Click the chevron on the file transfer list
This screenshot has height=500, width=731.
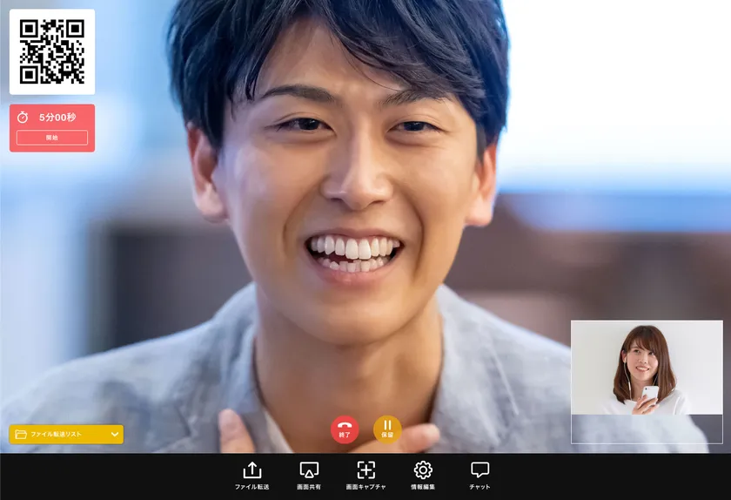click(115, 434)
